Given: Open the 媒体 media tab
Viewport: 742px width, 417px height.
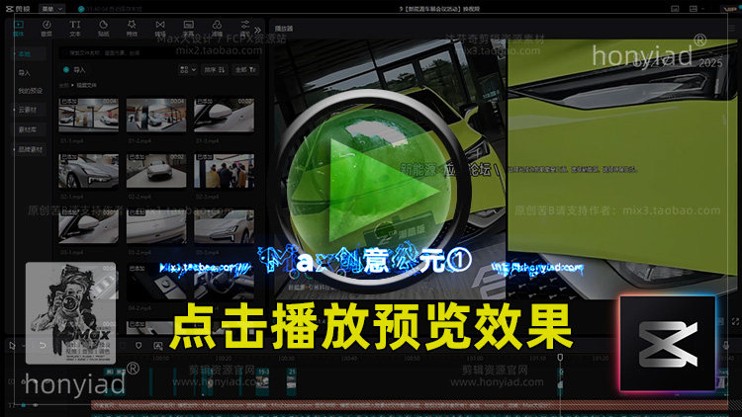Looking at the screenshot, I should point(19,29).
